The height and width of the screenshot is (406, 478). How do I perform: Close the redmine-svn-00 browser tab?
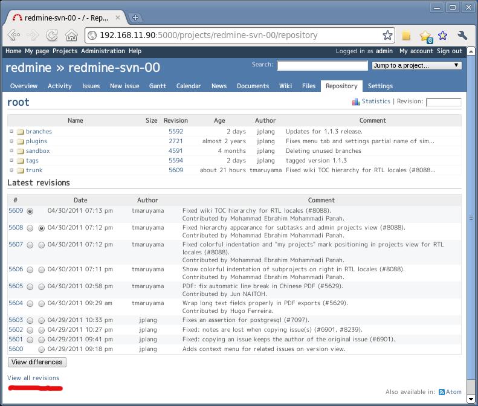[117, 18]
